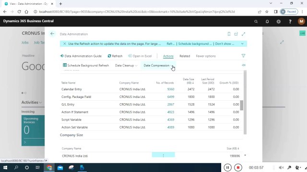Open page in new window icon
The width and height of the screenshot is (307, 172).
click(236, 34)
